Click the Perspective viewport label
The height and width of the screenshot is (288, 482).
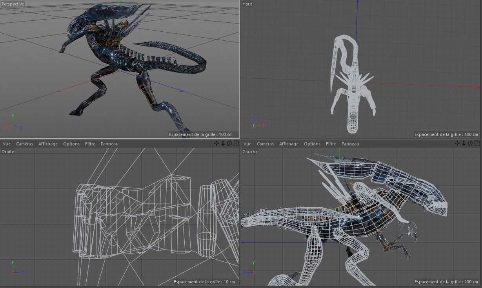pos(13,4)
